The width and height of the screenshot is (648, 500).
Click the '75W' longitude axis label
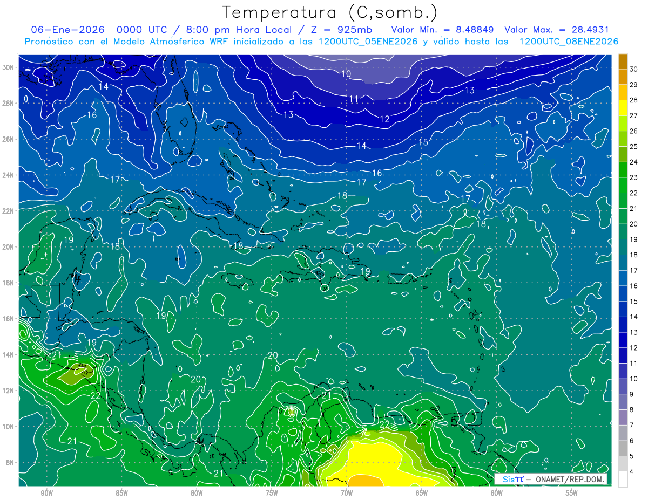(272, 493)
